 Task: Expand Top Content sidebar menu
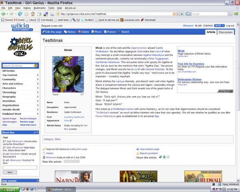click(20, 75)
